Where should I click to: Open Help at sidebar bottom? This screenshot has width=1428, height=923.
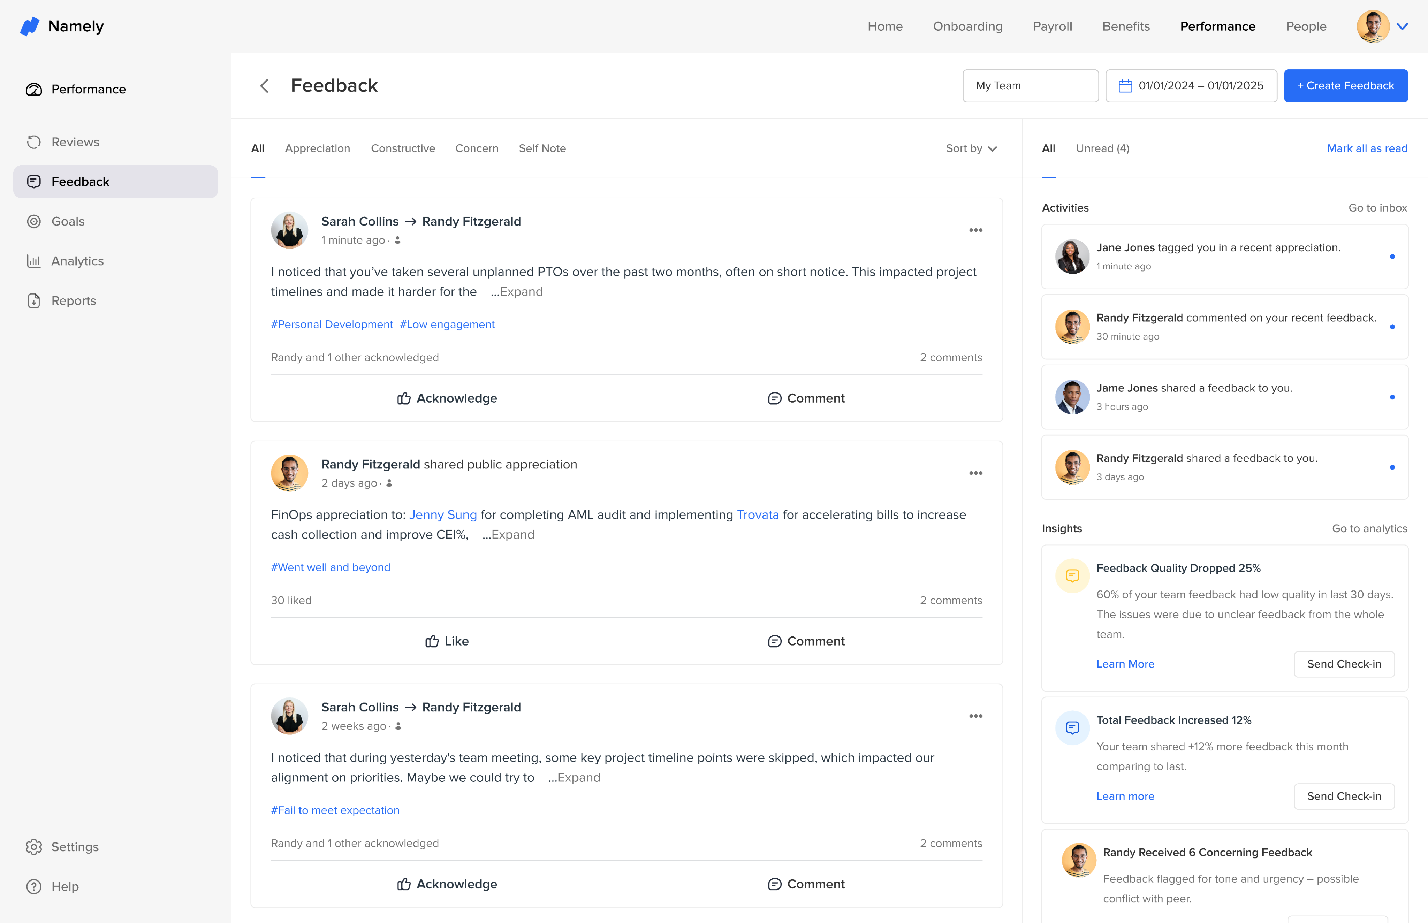click(64, 886)
